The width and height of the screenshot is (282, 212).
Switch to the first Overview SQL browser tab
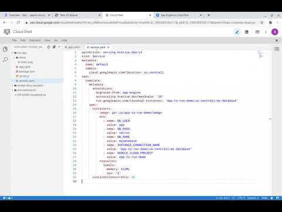click(x=27, y=15)
